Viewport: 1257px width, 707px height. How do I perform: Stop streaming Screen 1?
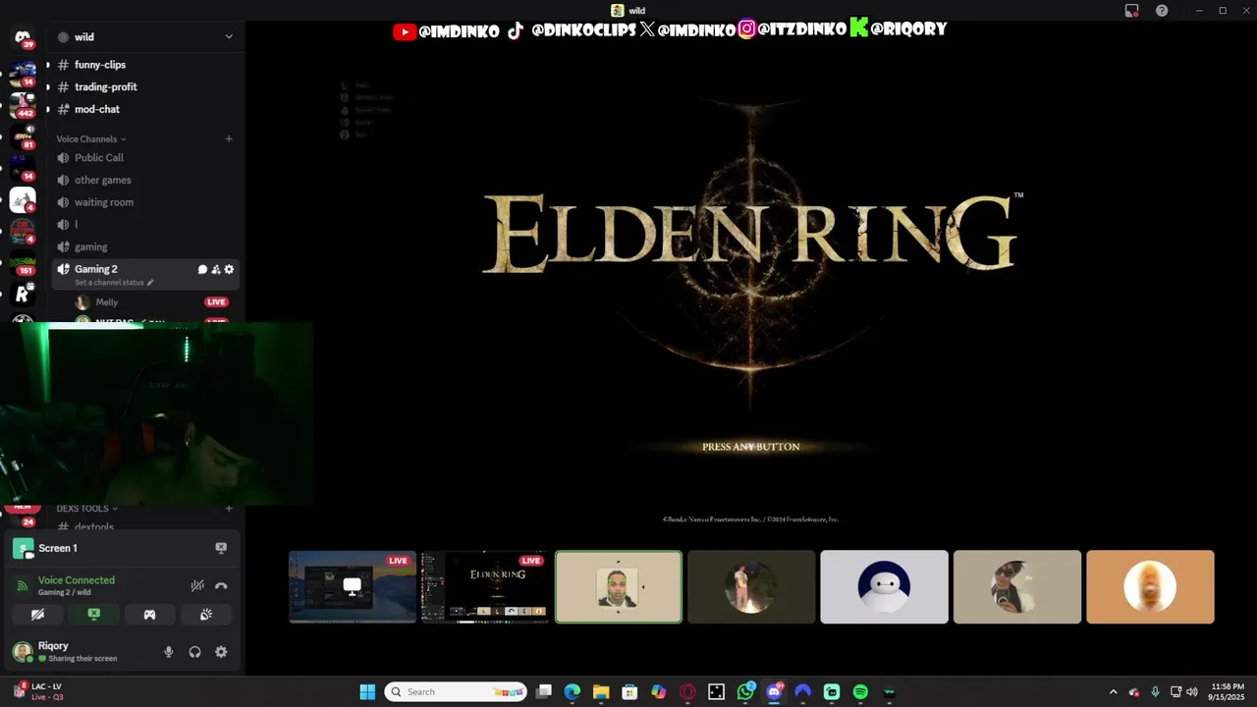pos(221,548)
